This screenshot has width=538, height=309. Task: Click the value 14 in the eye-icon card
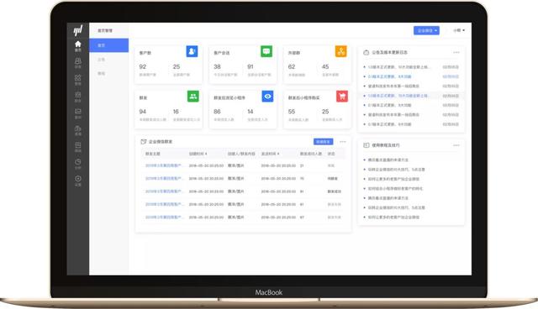(251, 112)
